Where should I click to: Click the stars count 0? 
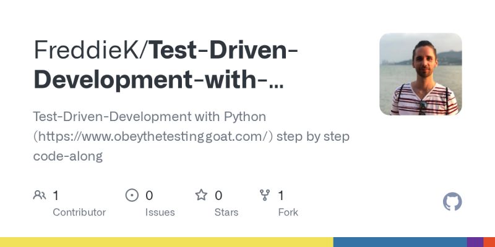pos(218,196)
